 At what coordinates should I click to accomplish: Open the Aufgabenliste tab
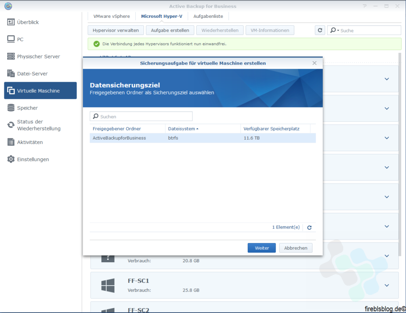pos(208,16)
